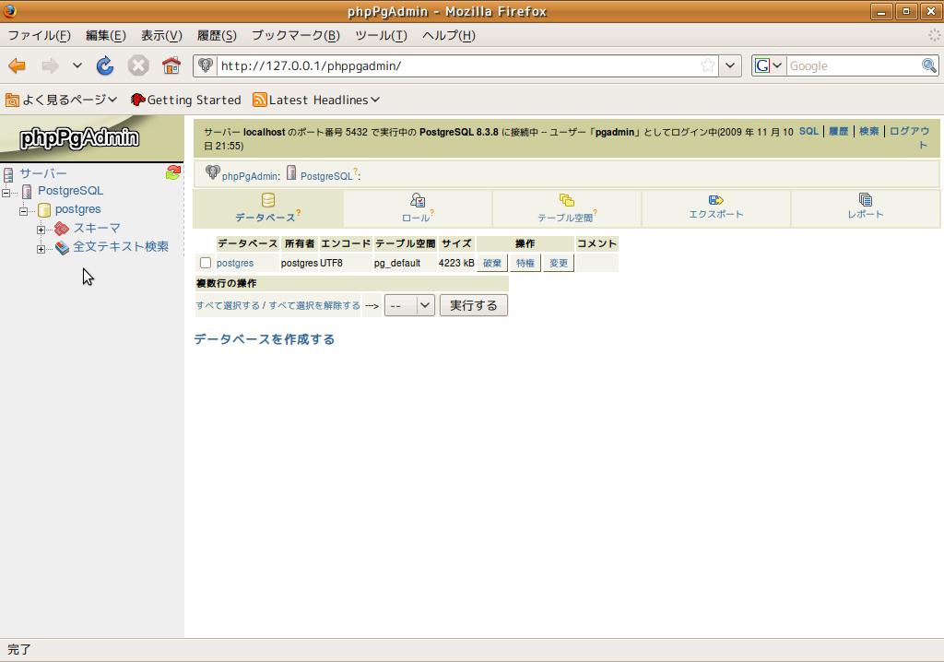
Task: Click the データベースを作成する link
Action: 265,339
